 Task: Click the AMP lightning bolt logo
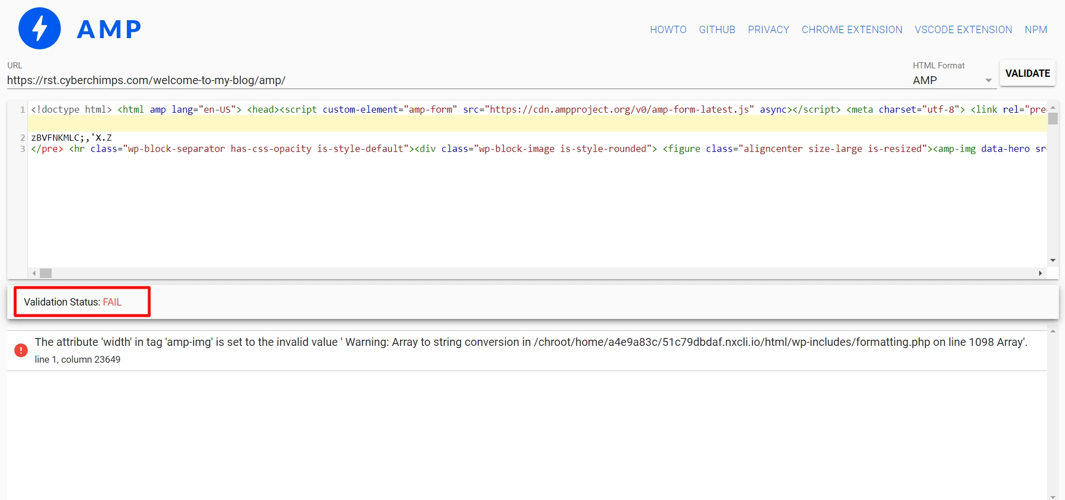[39, 29]
